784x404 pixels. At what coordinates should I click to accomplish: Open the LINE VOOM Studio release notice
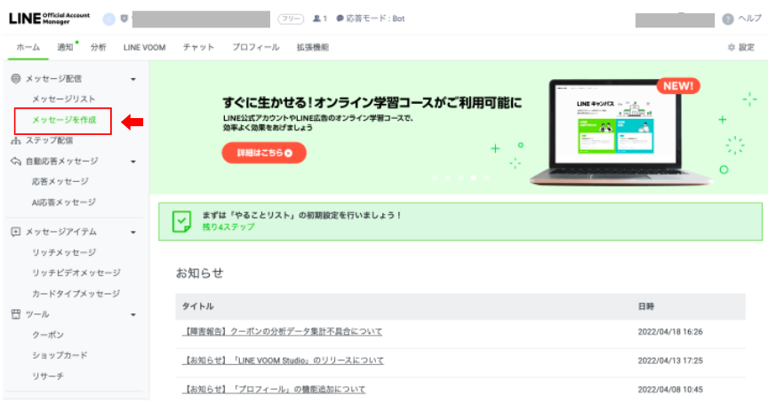(283, 360)
